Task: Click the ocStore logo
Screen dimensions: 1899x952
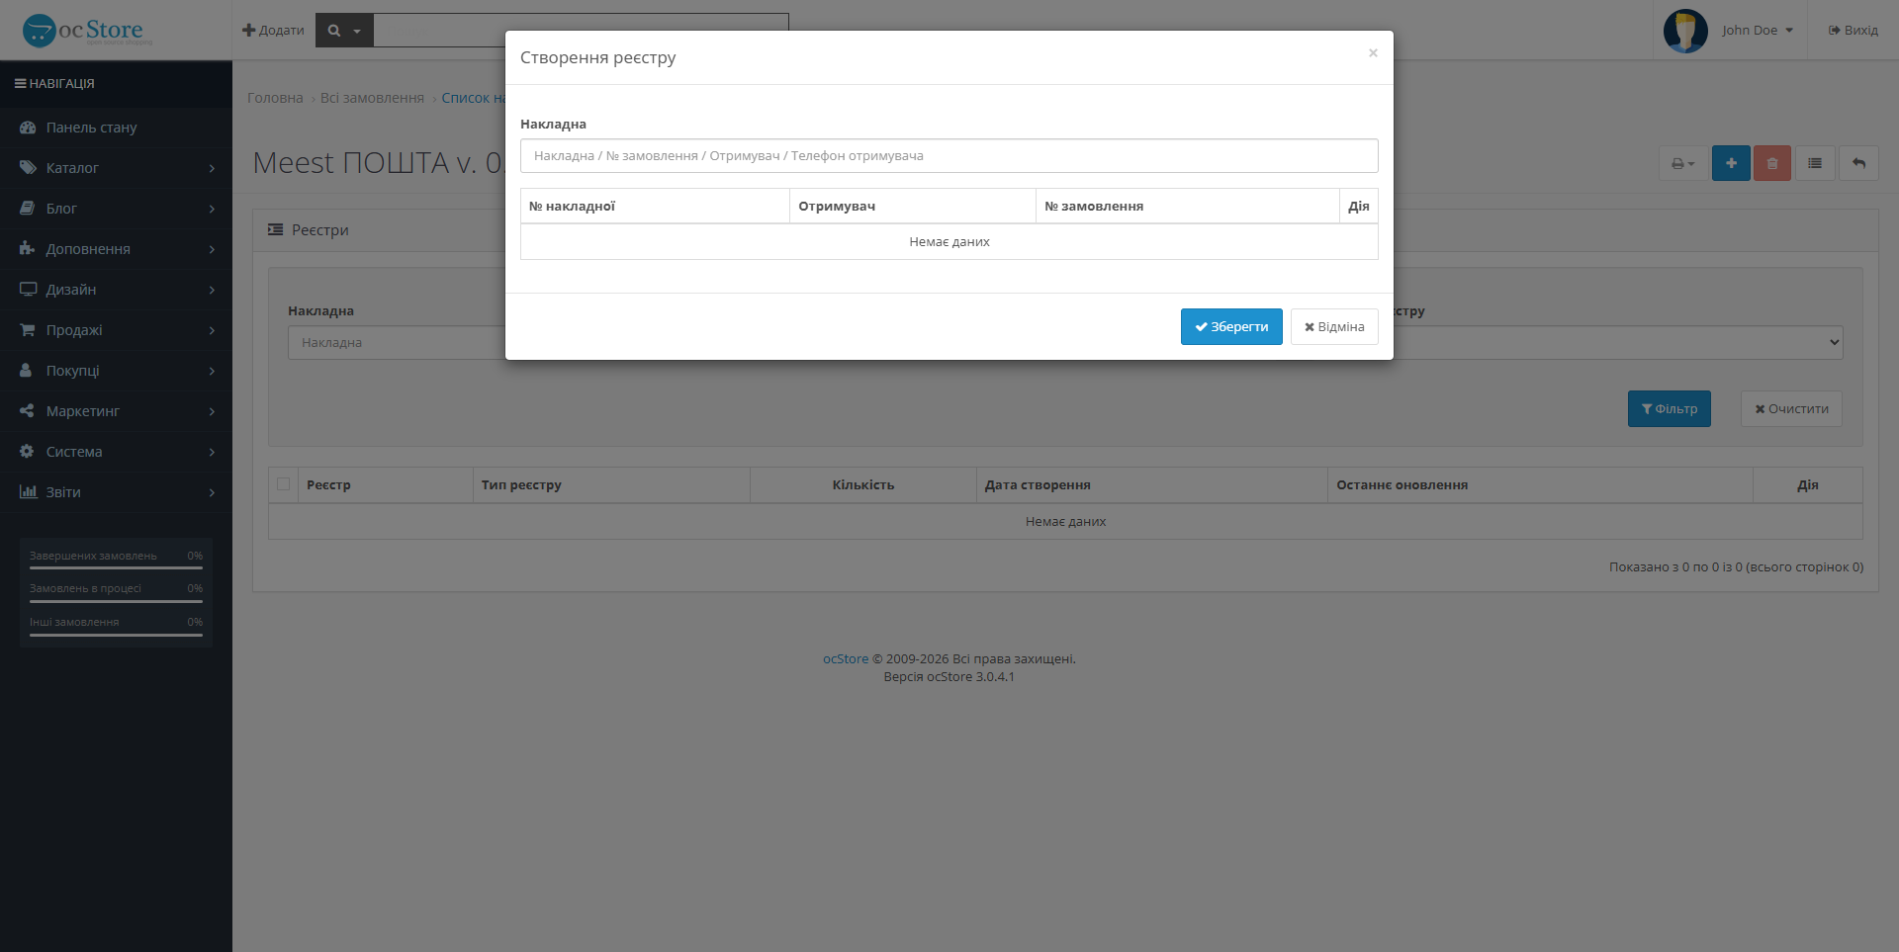Action: pyautogui.click(x=87, y=31)
